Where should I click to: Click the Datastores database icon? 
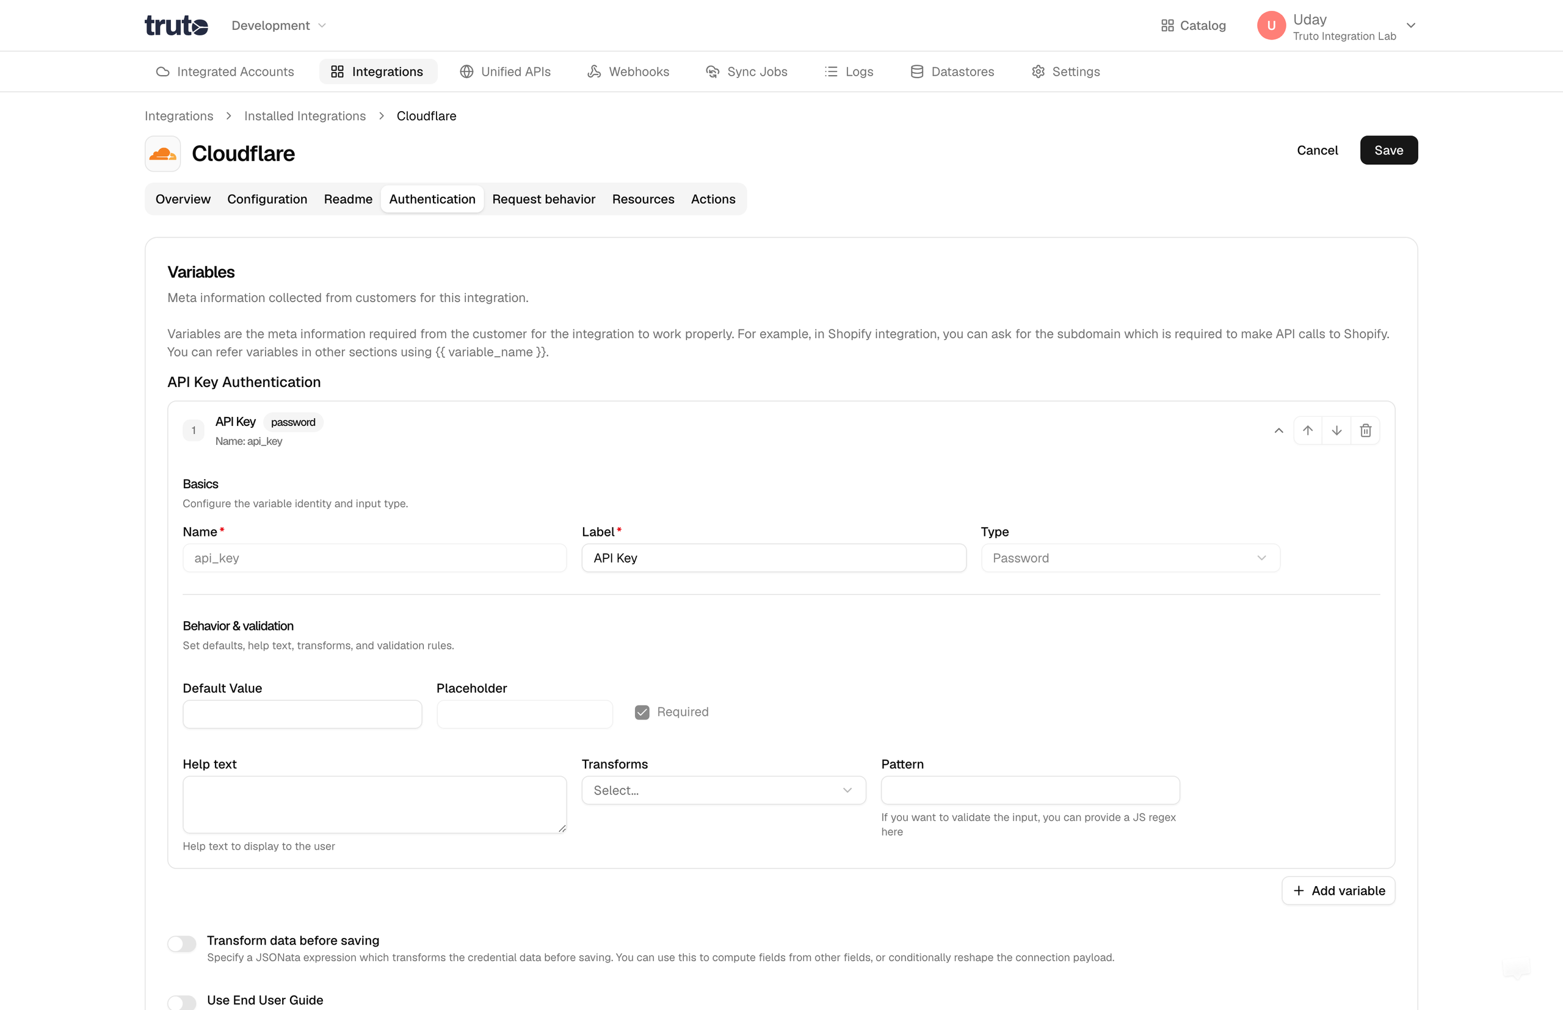click(x=916, y=71)
